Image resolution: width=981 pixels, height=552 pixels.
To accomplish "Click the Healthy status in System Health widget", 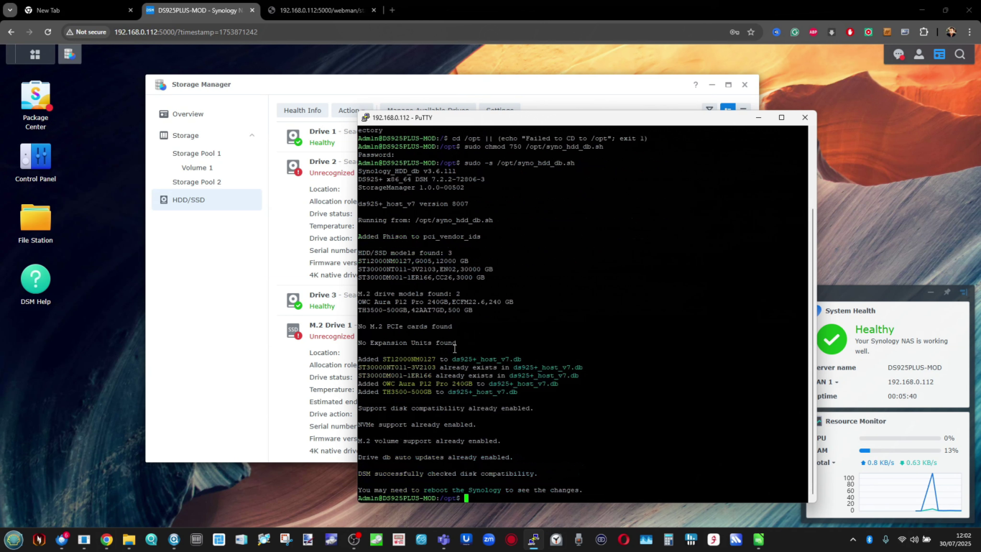I will coord(875,329).
